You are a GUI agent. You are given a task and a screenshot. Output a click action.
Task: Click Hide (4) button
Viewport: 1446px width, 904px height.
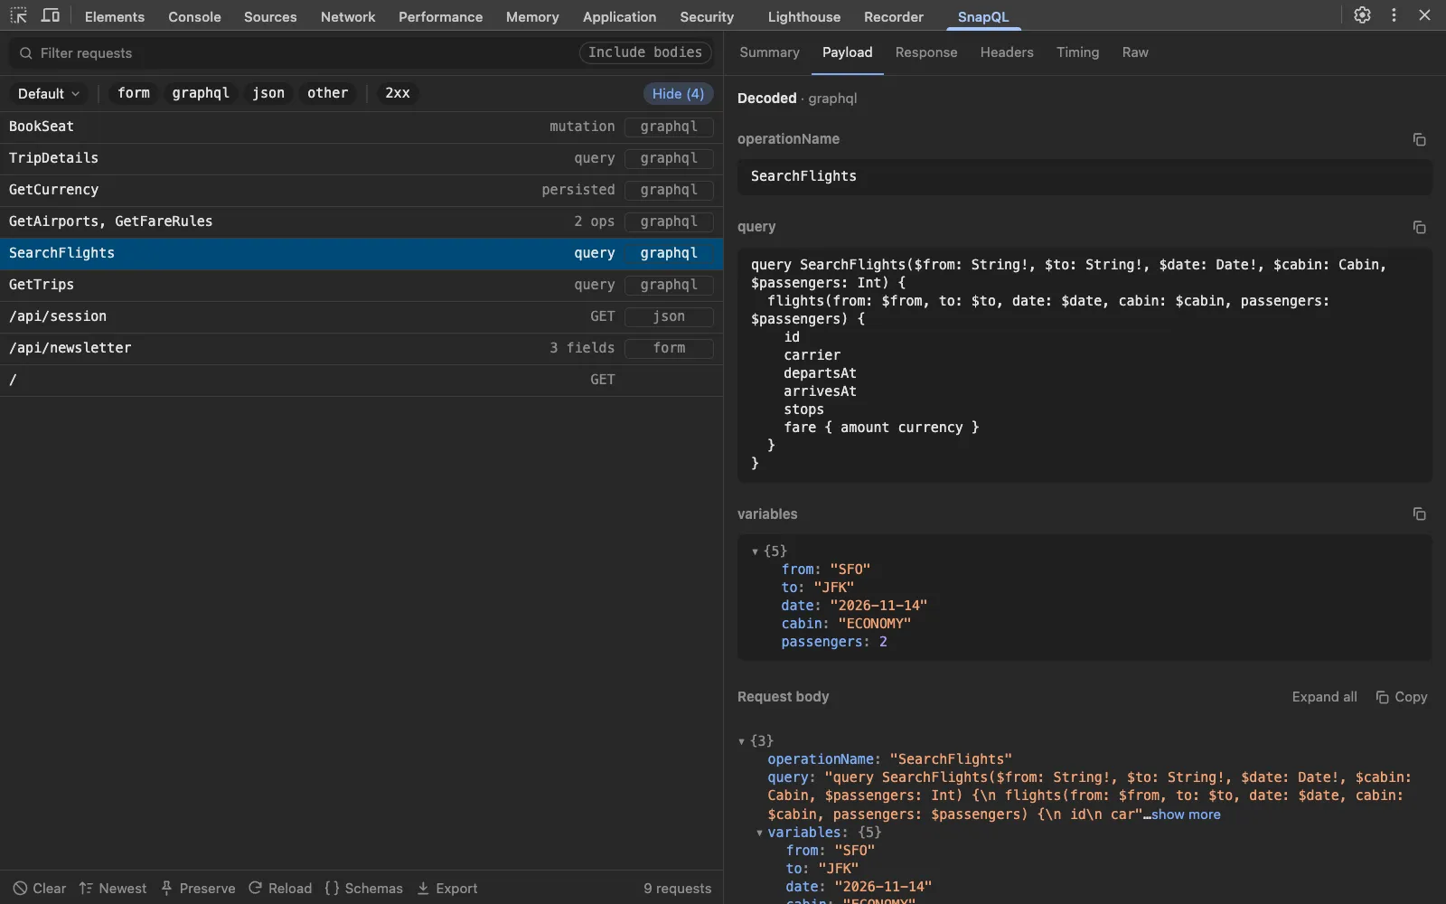pyautogui.click(x=678, y=94)
